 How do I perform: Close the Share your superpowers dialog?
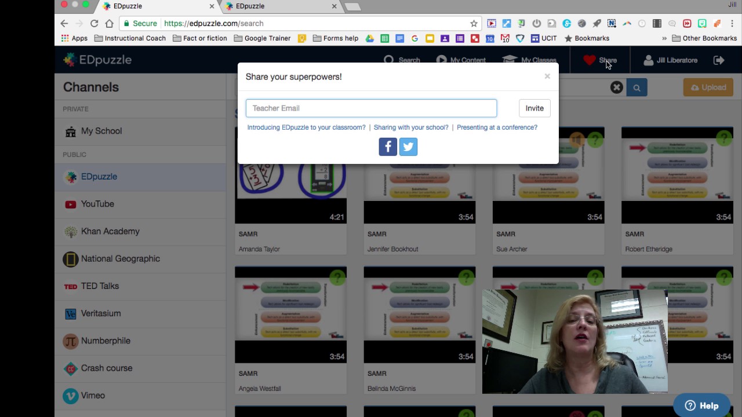pyautogui.click(x=547, y=76)
